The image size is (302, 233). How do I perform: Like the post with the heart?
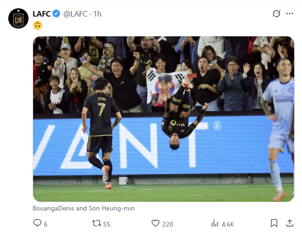pyautogui.click(x=156, y=223)
